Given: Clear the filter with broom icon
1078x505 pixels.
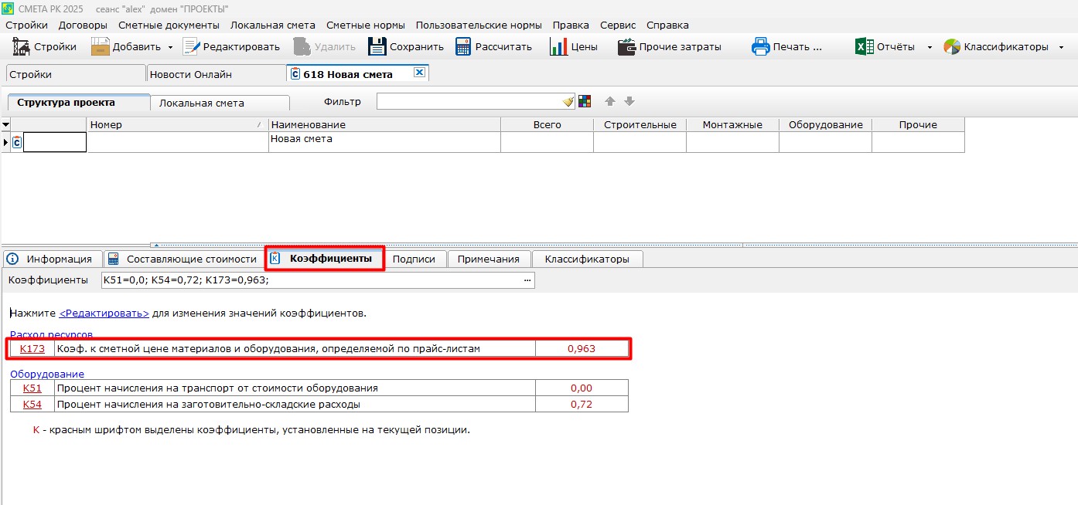Looking at the screenshot, I should (x=568, y=102).
